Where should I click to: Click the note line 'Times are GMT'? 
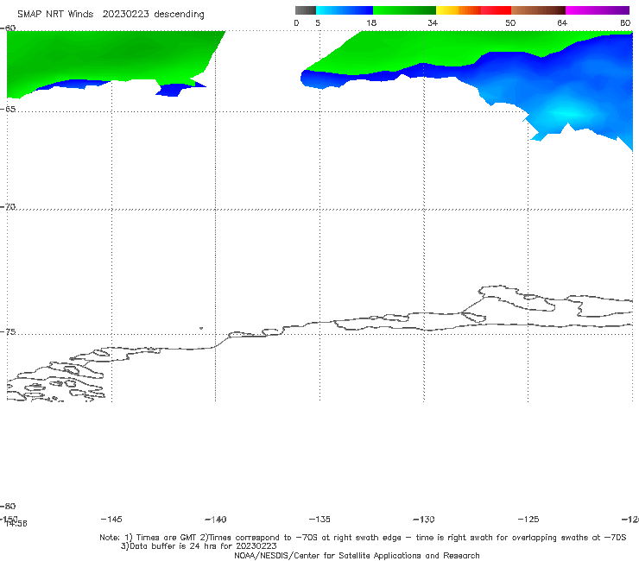[167, 538]
